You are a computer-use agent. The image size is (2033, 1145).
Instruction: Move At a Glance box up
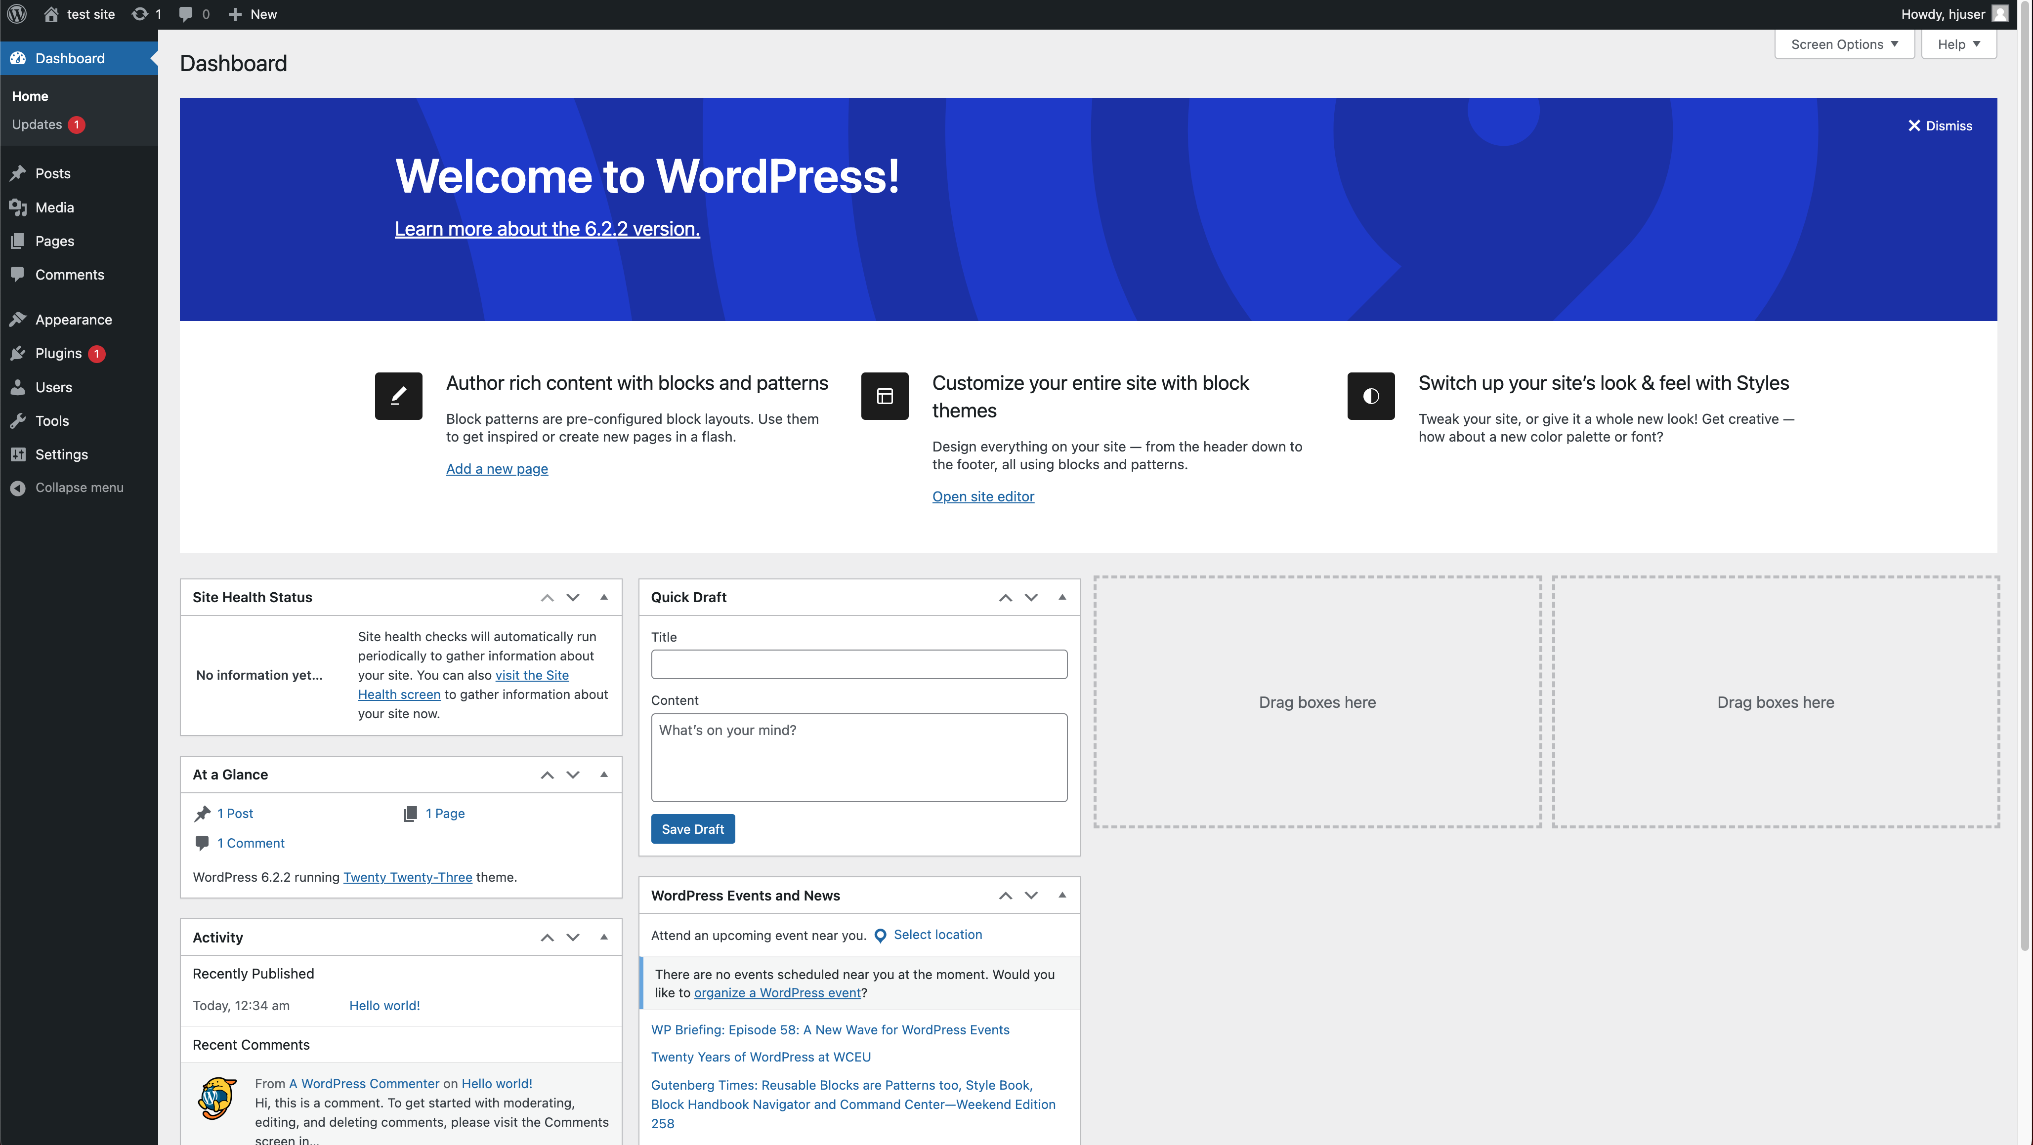click(547, 775)
